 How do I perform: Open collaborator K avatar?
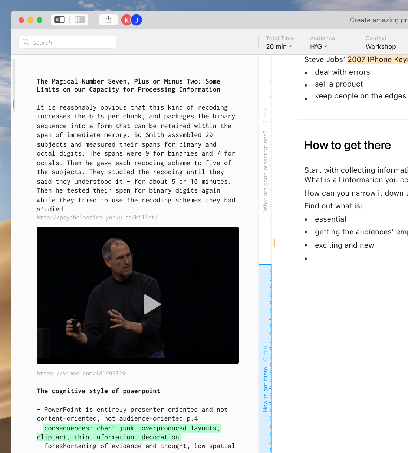tap(126, 20)
